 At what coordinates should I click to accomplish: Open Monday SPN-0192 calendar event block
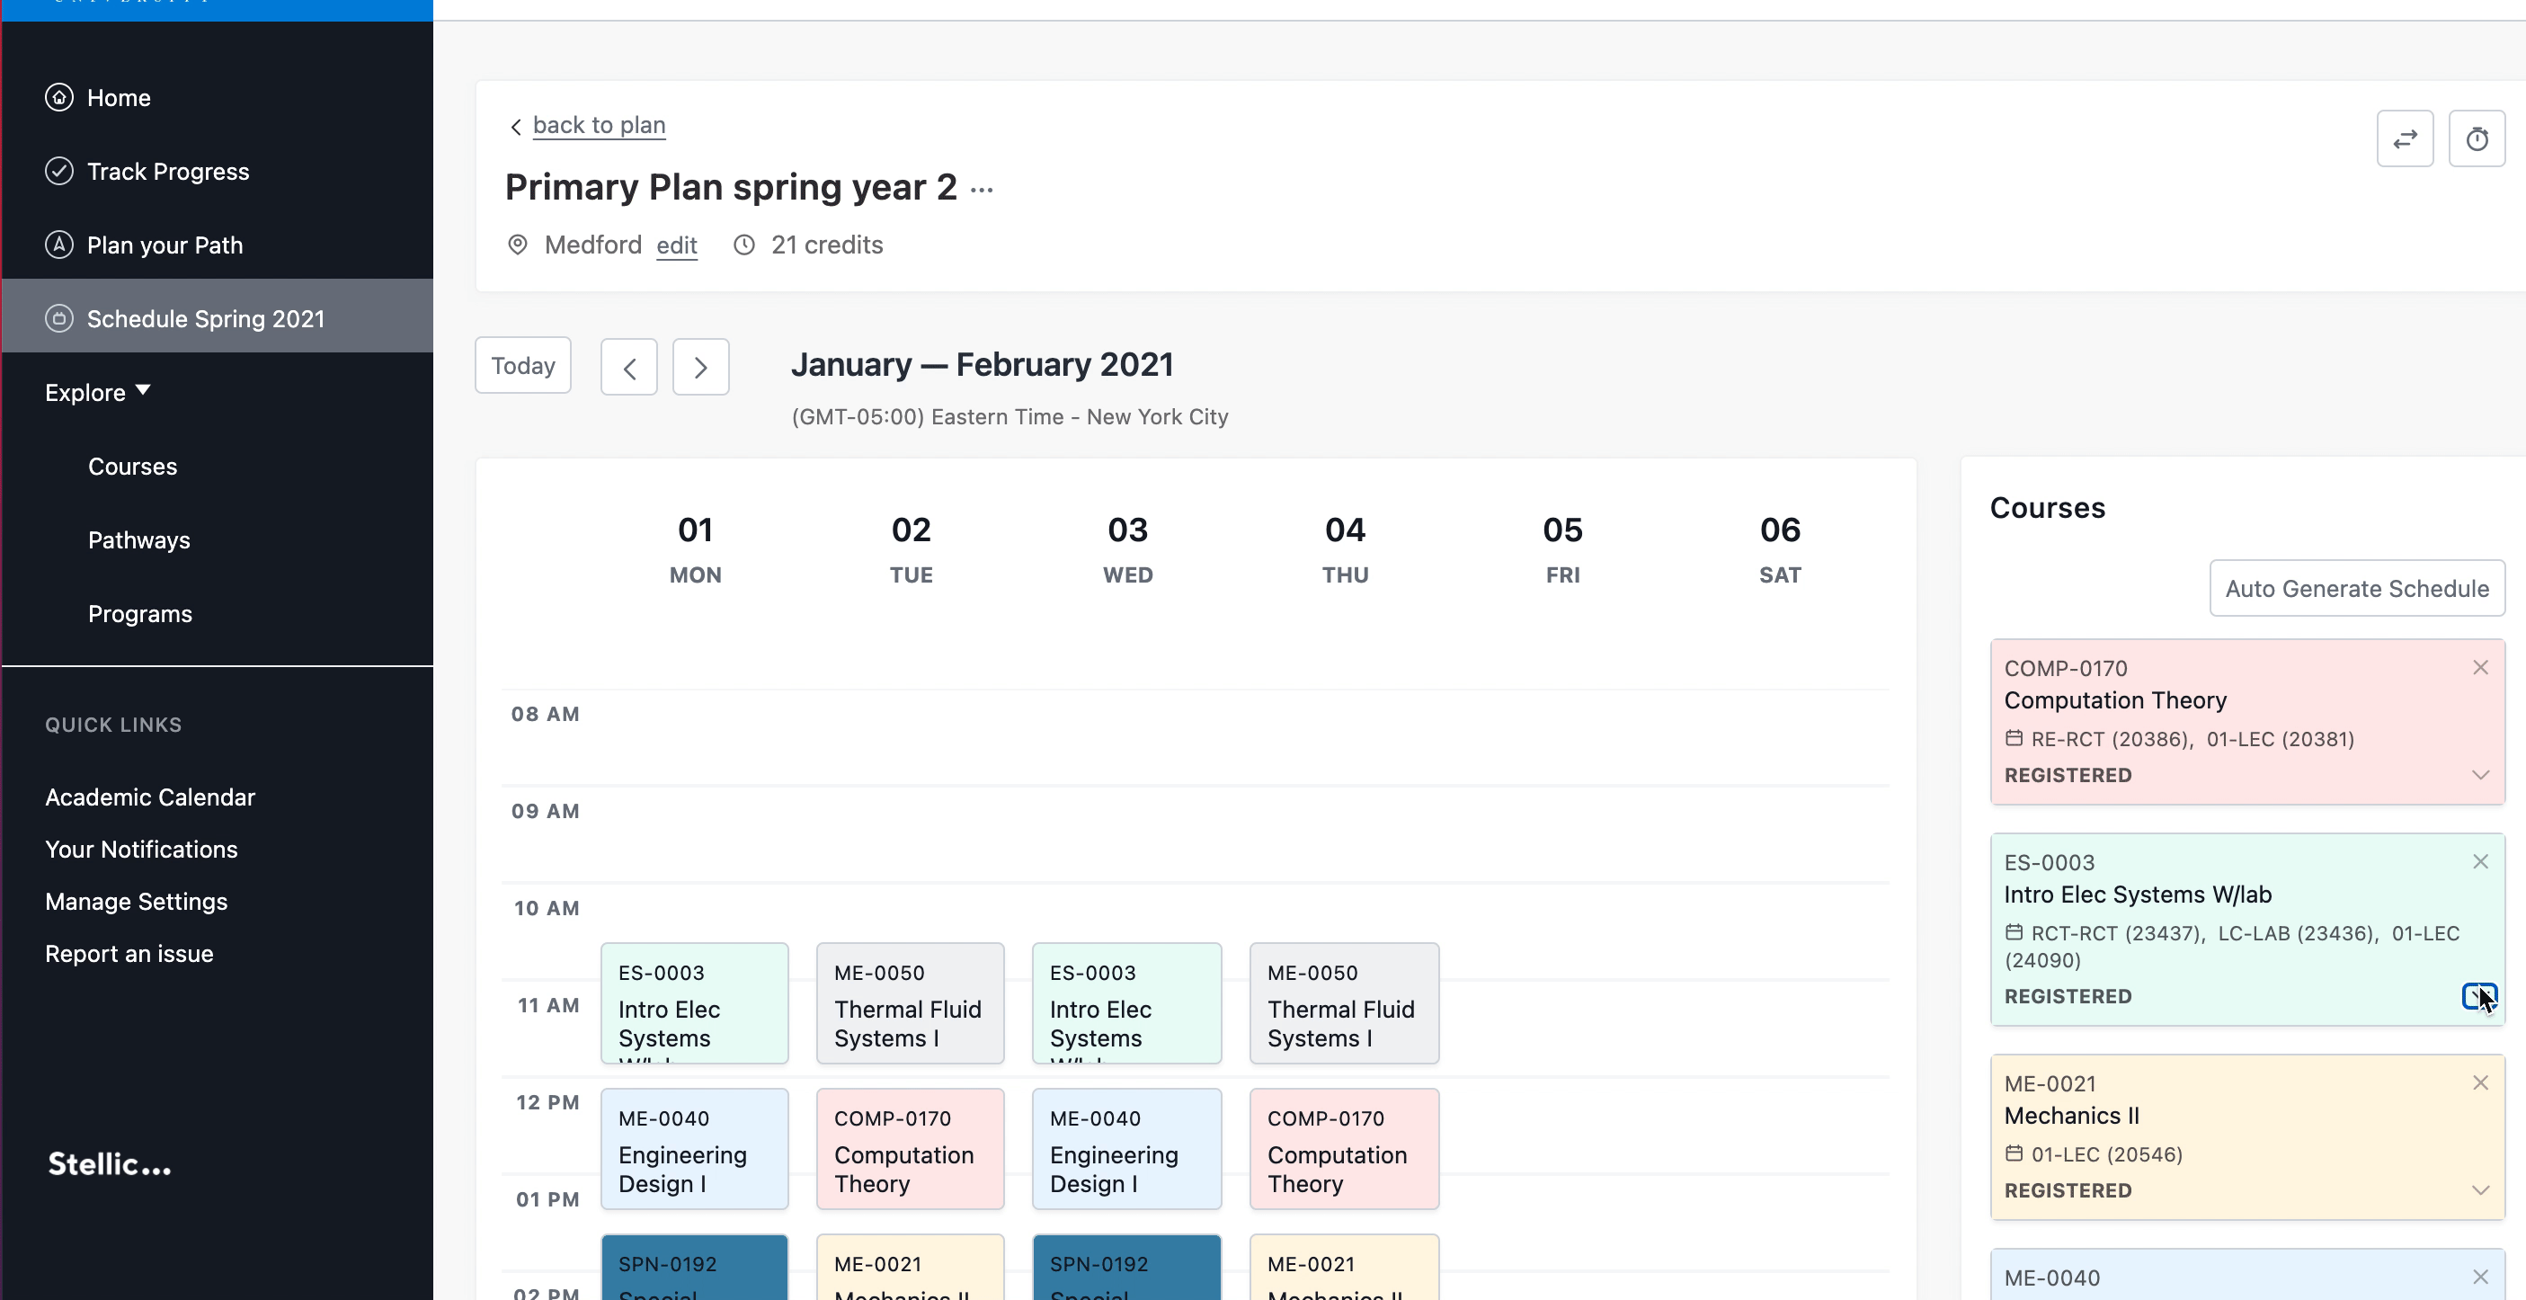(694, 1269)
